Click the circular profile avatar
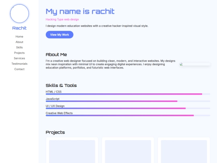 click(19, 13)
